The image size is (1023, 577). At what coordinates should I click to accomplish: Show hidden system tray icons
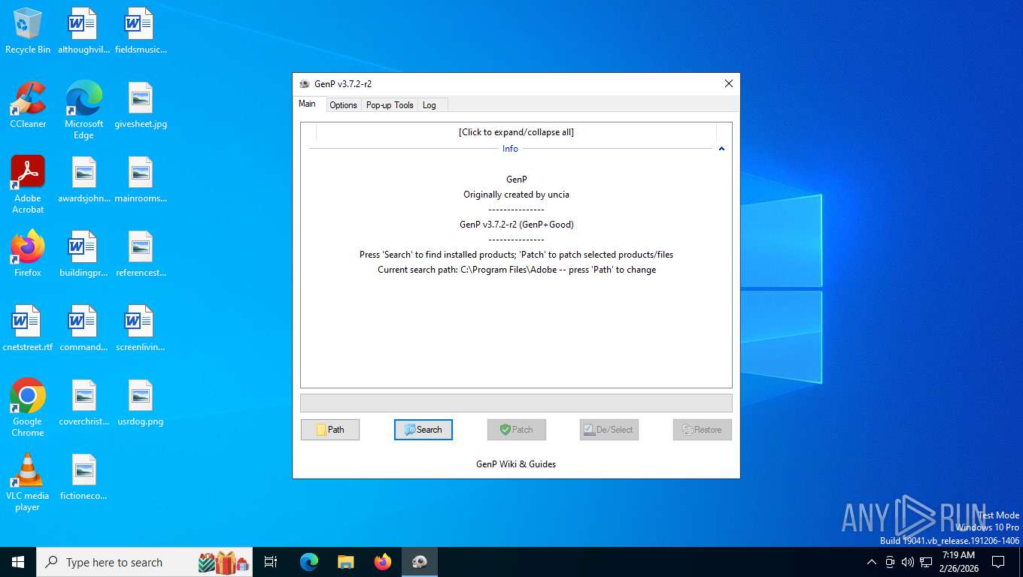(872, 562)
